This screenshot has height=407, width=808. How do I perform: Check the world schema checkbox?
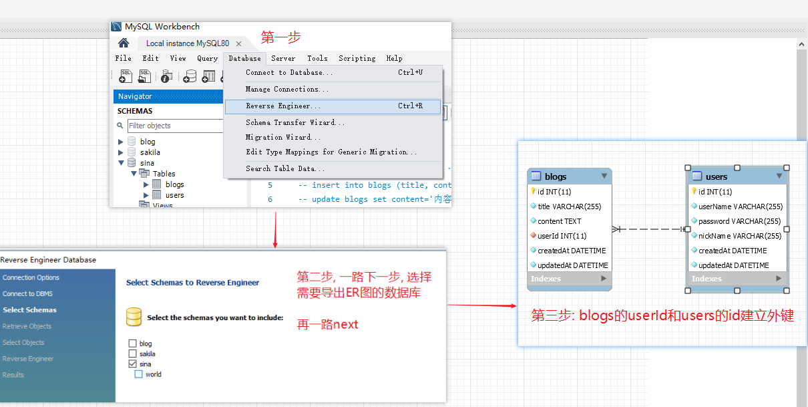coord(138,374)
